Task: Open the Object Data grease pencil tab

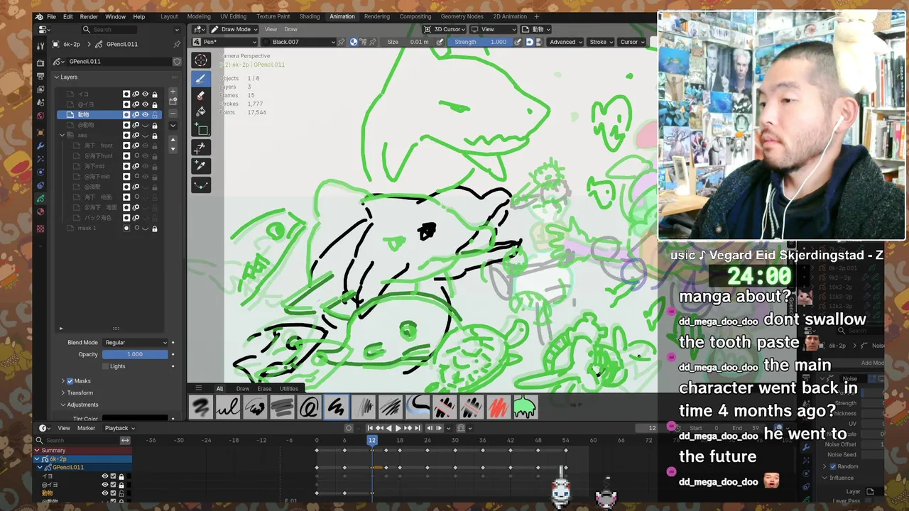Action: (40, 199)
